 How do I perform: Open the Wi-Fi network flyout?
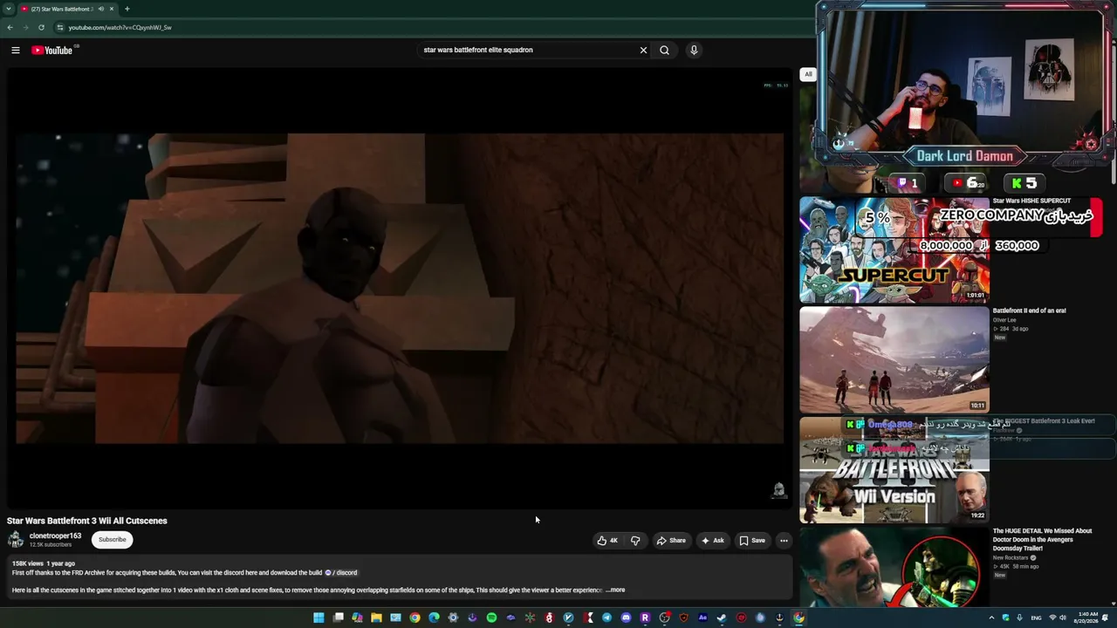click(x=1052, y=618)
